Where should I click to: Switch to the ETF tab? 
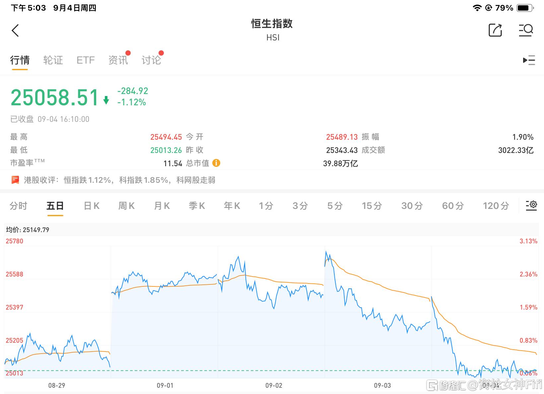tap(86, 60)
